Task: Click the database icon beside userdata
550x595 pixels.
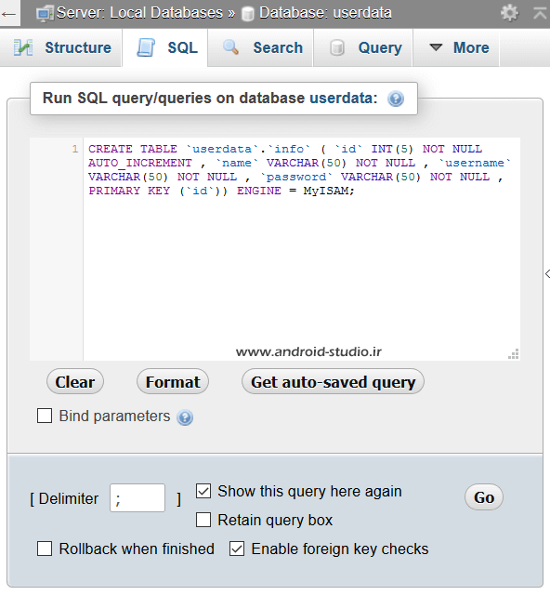Action: [x=248, y=14]
